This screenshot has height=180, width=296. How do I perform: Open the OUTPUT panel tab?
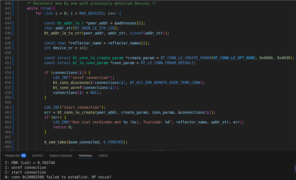pyautogui.click(x=37, y=155)
